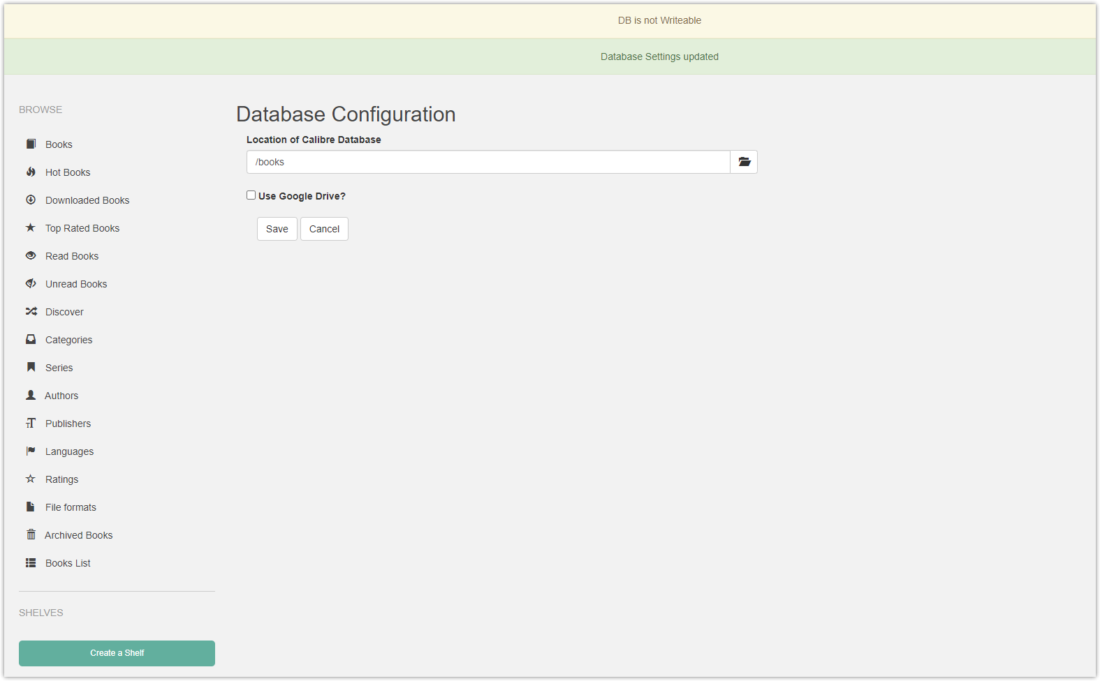Click the folder browse icon beside database path
The image size is (1100, 681).
(744, 162)
